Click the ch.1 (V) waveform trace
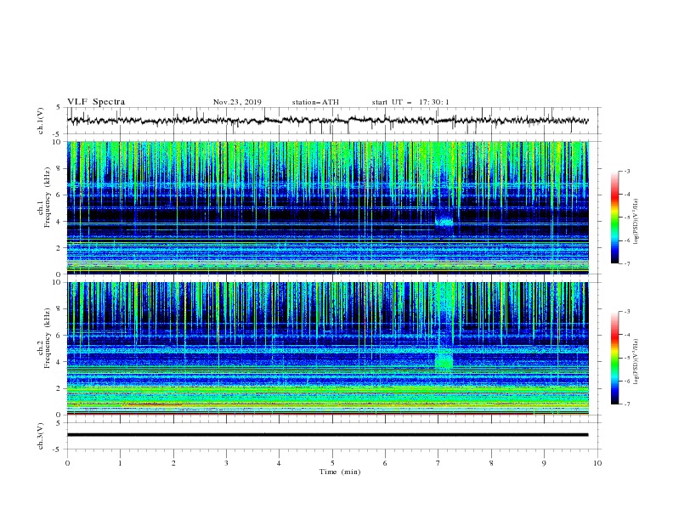This screenshot has height=520, width=673. 327,121
